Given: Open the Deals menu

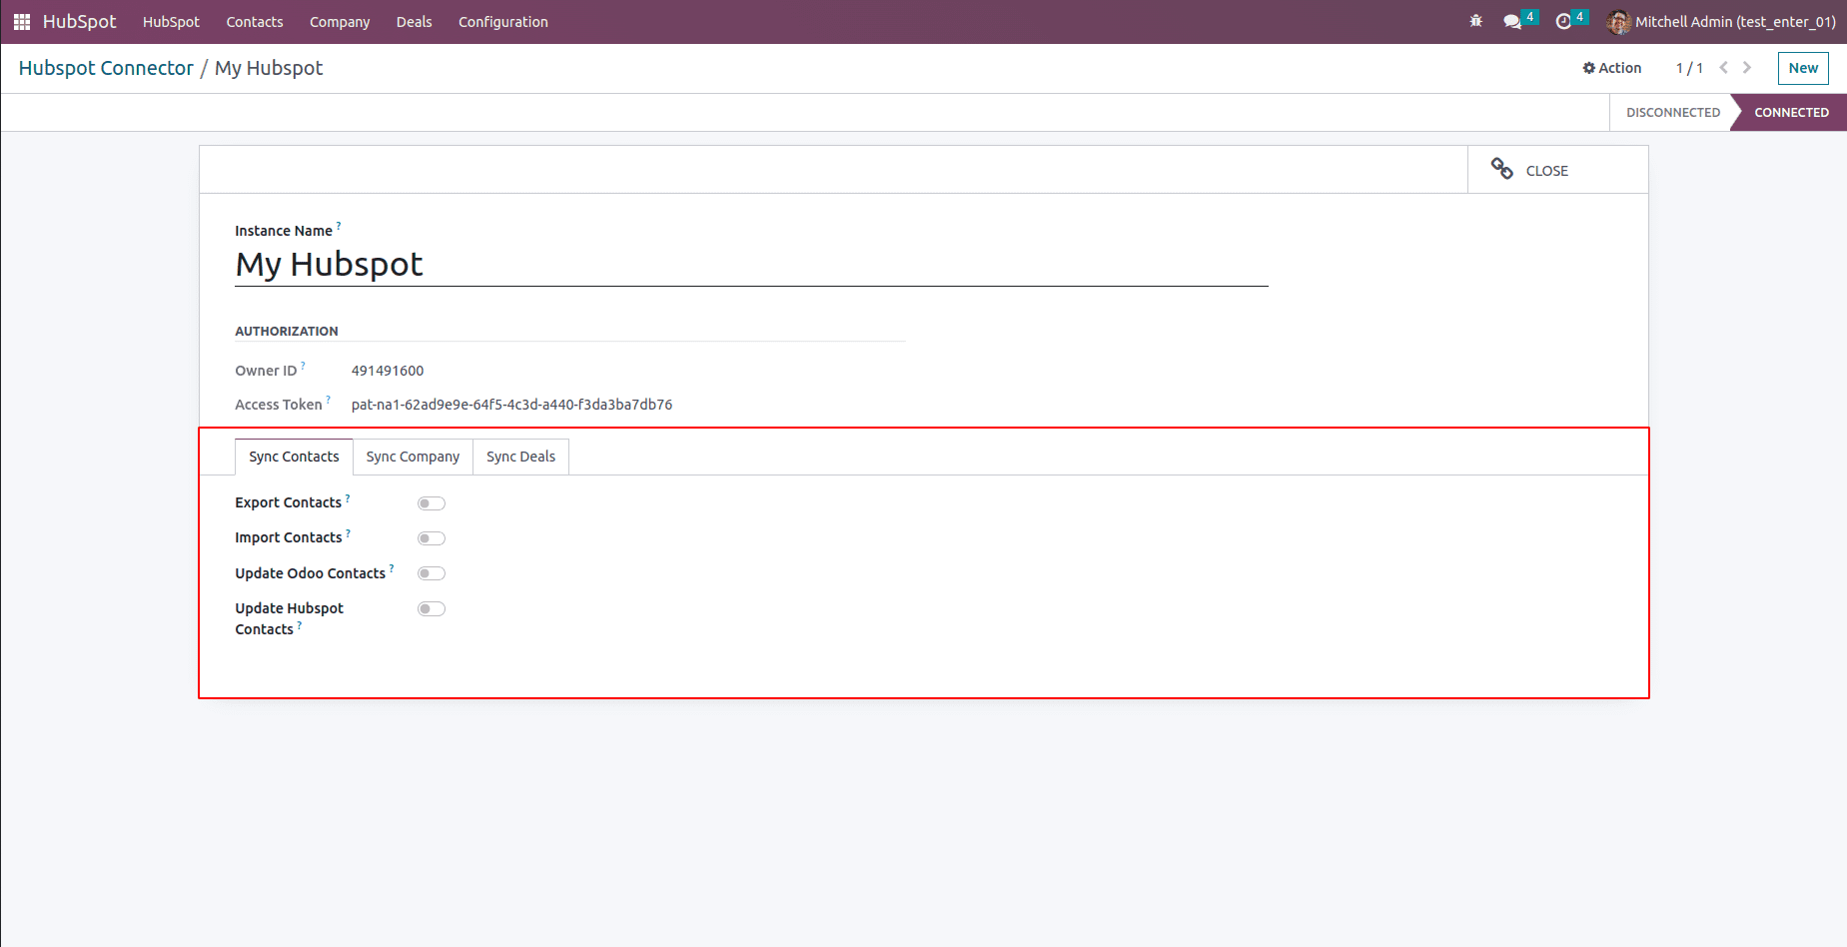Looking at the screenshot, I should [414, 22].
